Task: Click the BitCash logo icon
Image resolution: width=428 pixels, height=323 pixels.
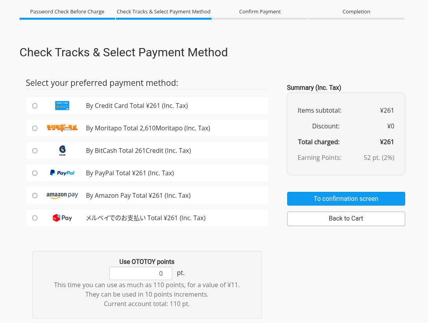Action: 62,150
